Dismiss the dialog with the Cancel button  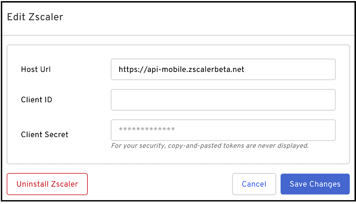(x=254, y=184)
